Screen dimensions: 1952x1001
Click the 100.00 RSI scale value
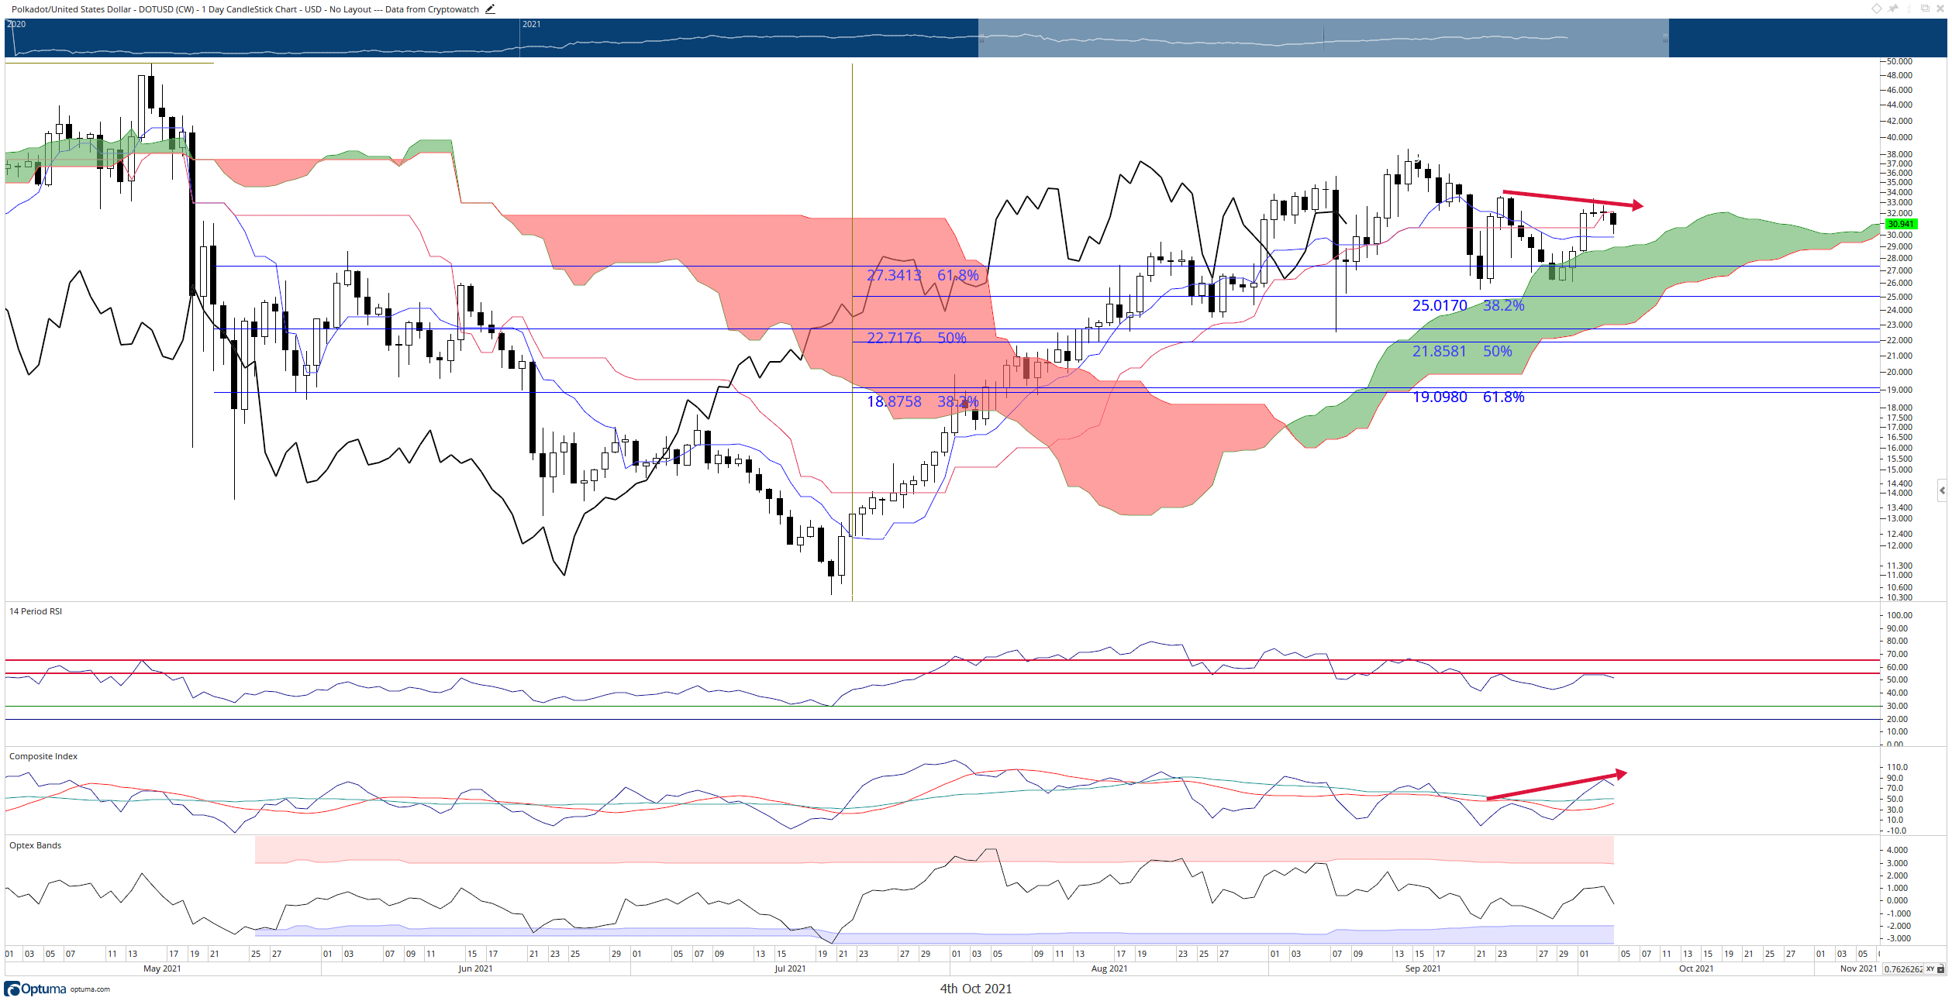(x=1899, y=615)
